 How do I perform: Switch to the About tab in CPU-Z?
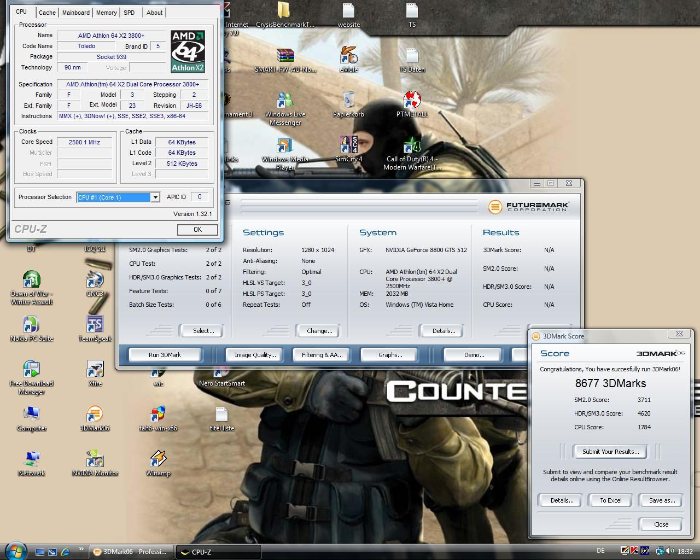155,13
